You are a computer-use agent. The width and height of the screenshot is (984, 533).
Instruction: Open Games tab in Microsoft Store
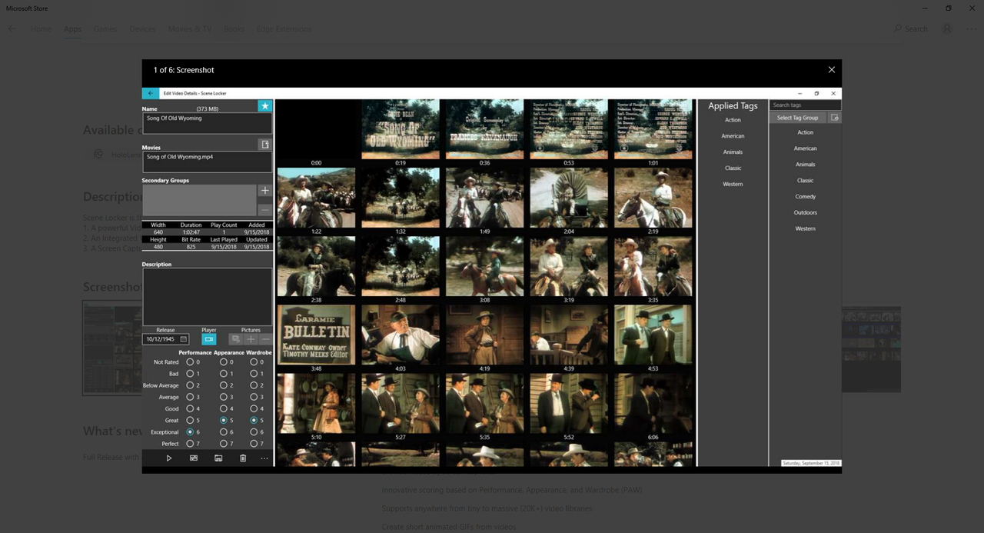105,29
